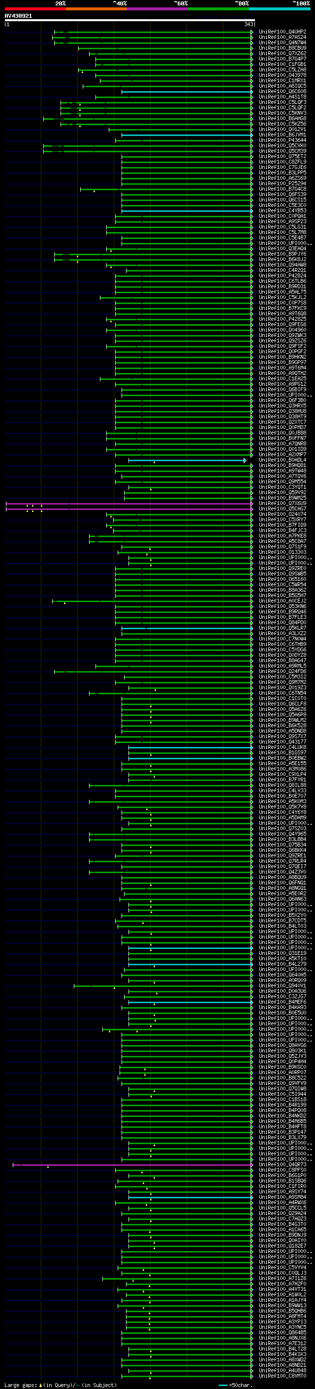
Task: Click the UniRef100_C4LUK8 label
Action: 283,747
